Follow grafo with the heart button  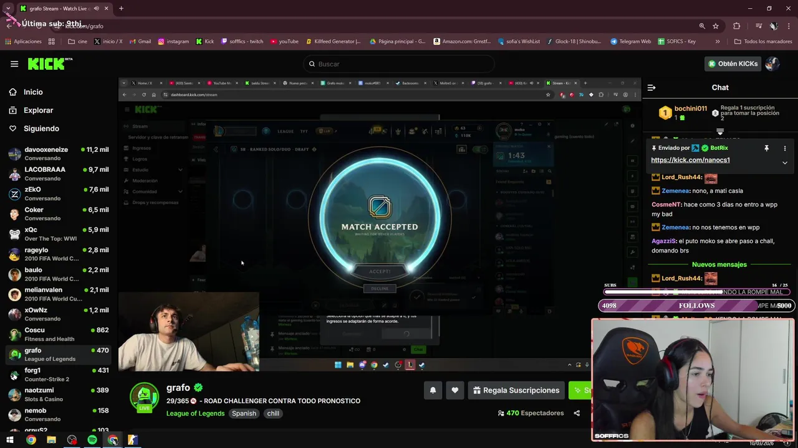(455, 390)
